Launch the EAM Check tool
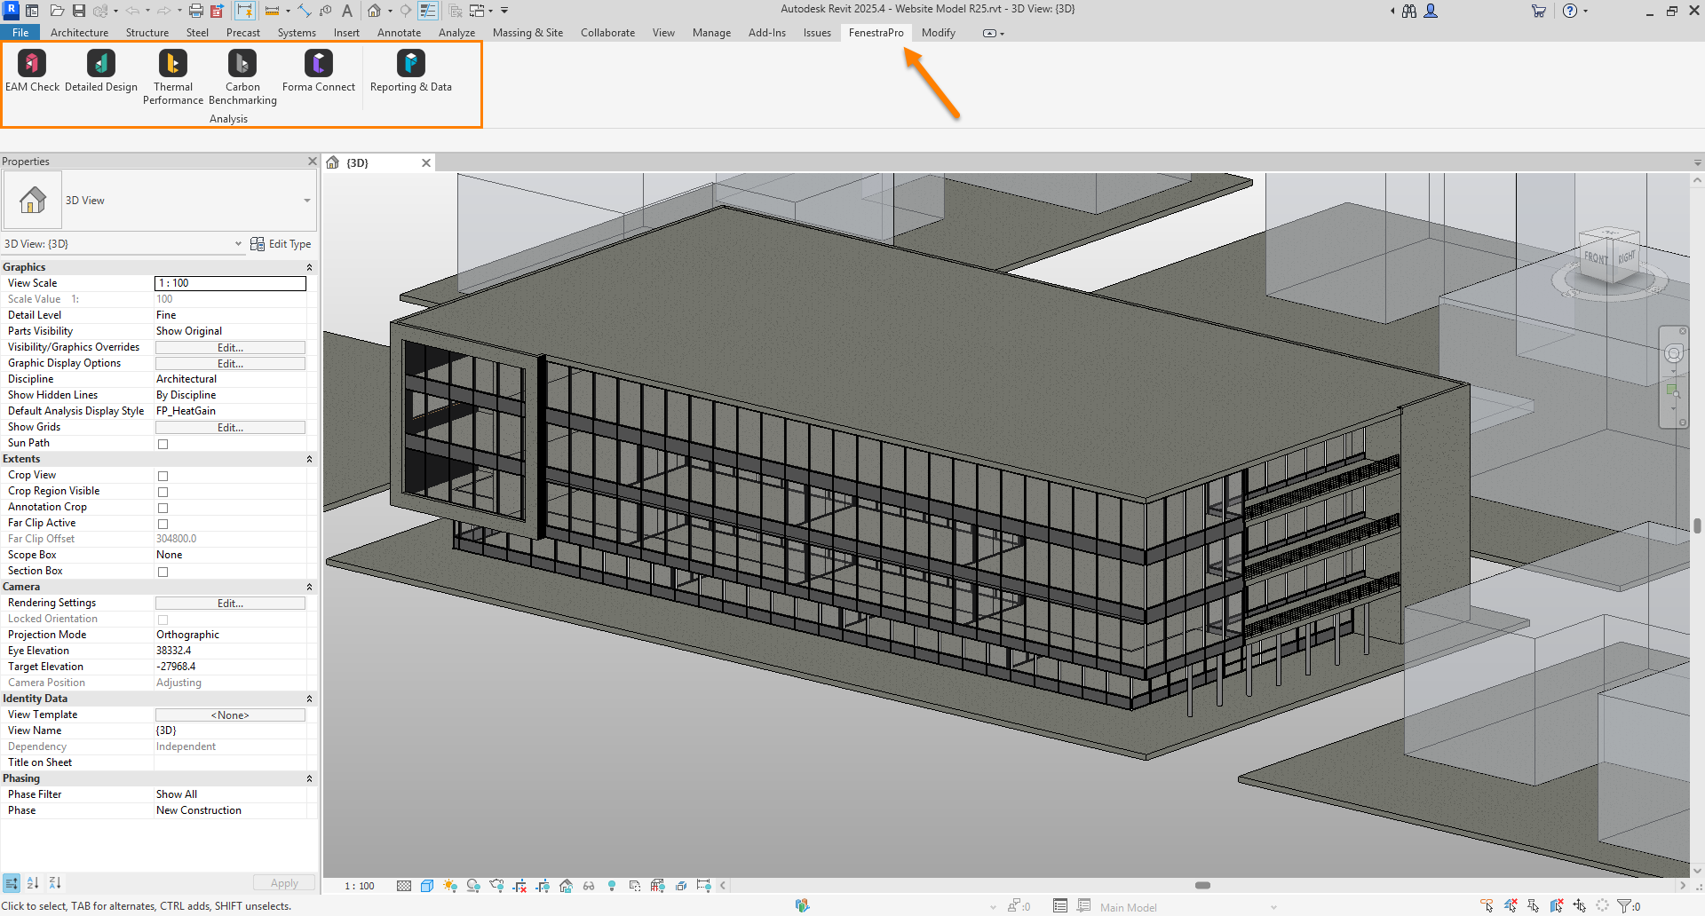The height and width of the screenshot is (916, 1705). [x=32, y=64]
